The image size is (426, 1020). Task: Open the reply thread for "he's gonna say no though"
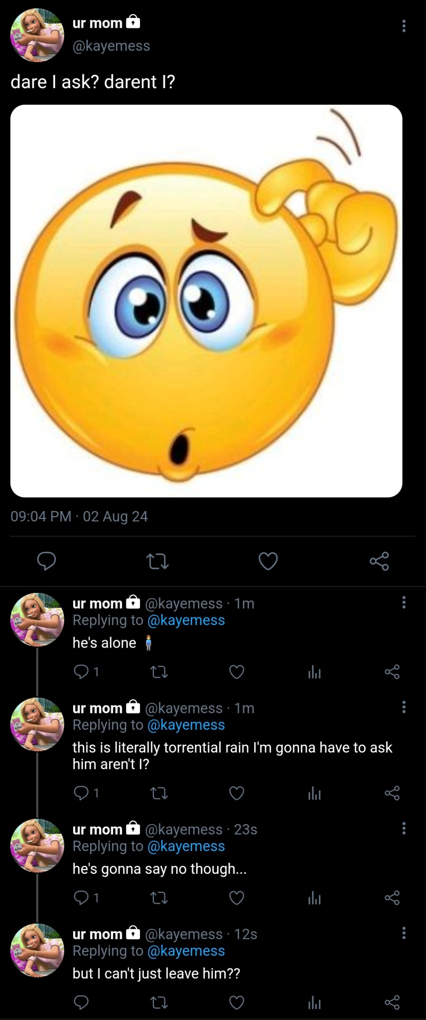coord(81,898)
